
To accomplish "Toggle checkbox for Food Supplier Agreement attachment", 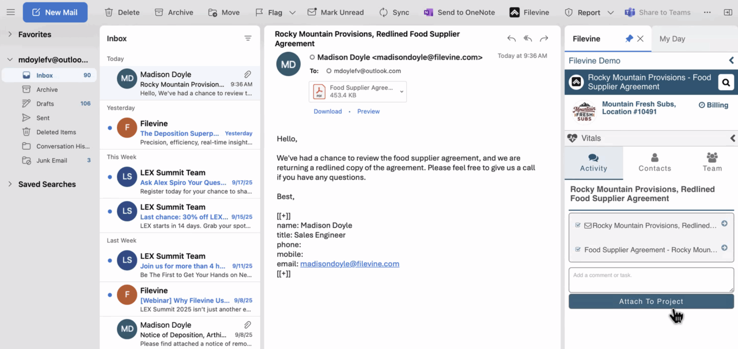I will (577, 249).
